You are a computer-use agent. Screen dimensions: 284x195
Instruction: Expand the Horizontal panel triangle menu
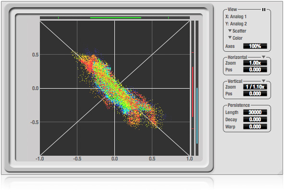tap(263, 57)
